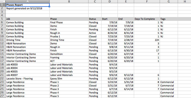Select row 11 header

pos(3,40)
